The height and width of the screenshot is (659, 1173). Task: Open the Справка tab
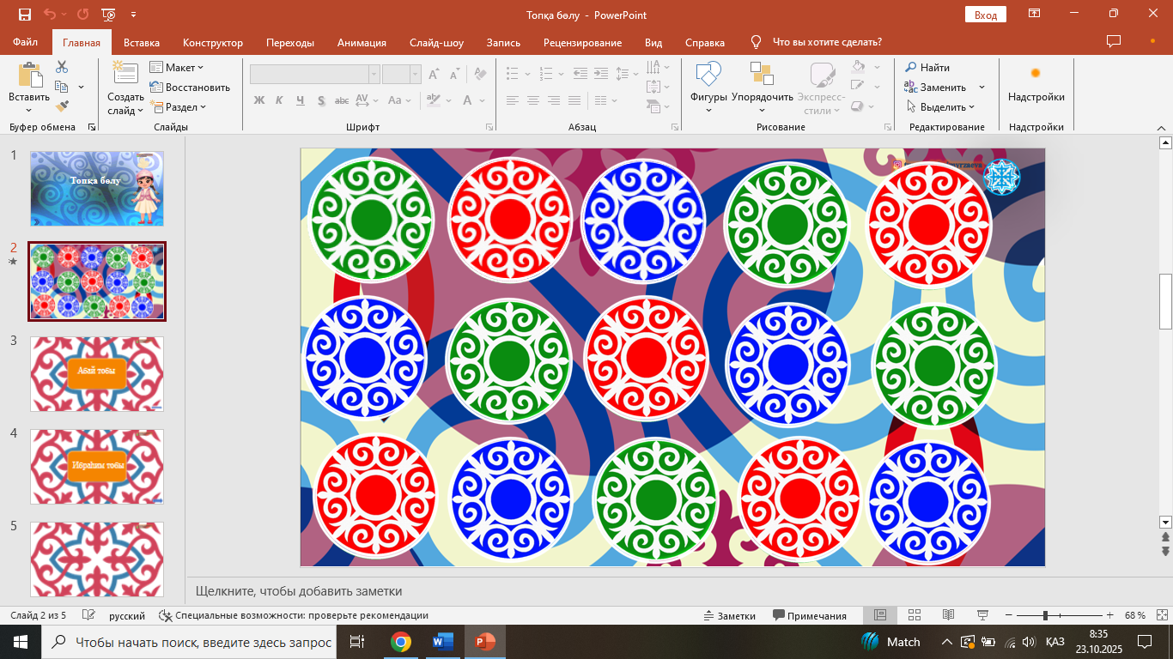tap(705, 42)
